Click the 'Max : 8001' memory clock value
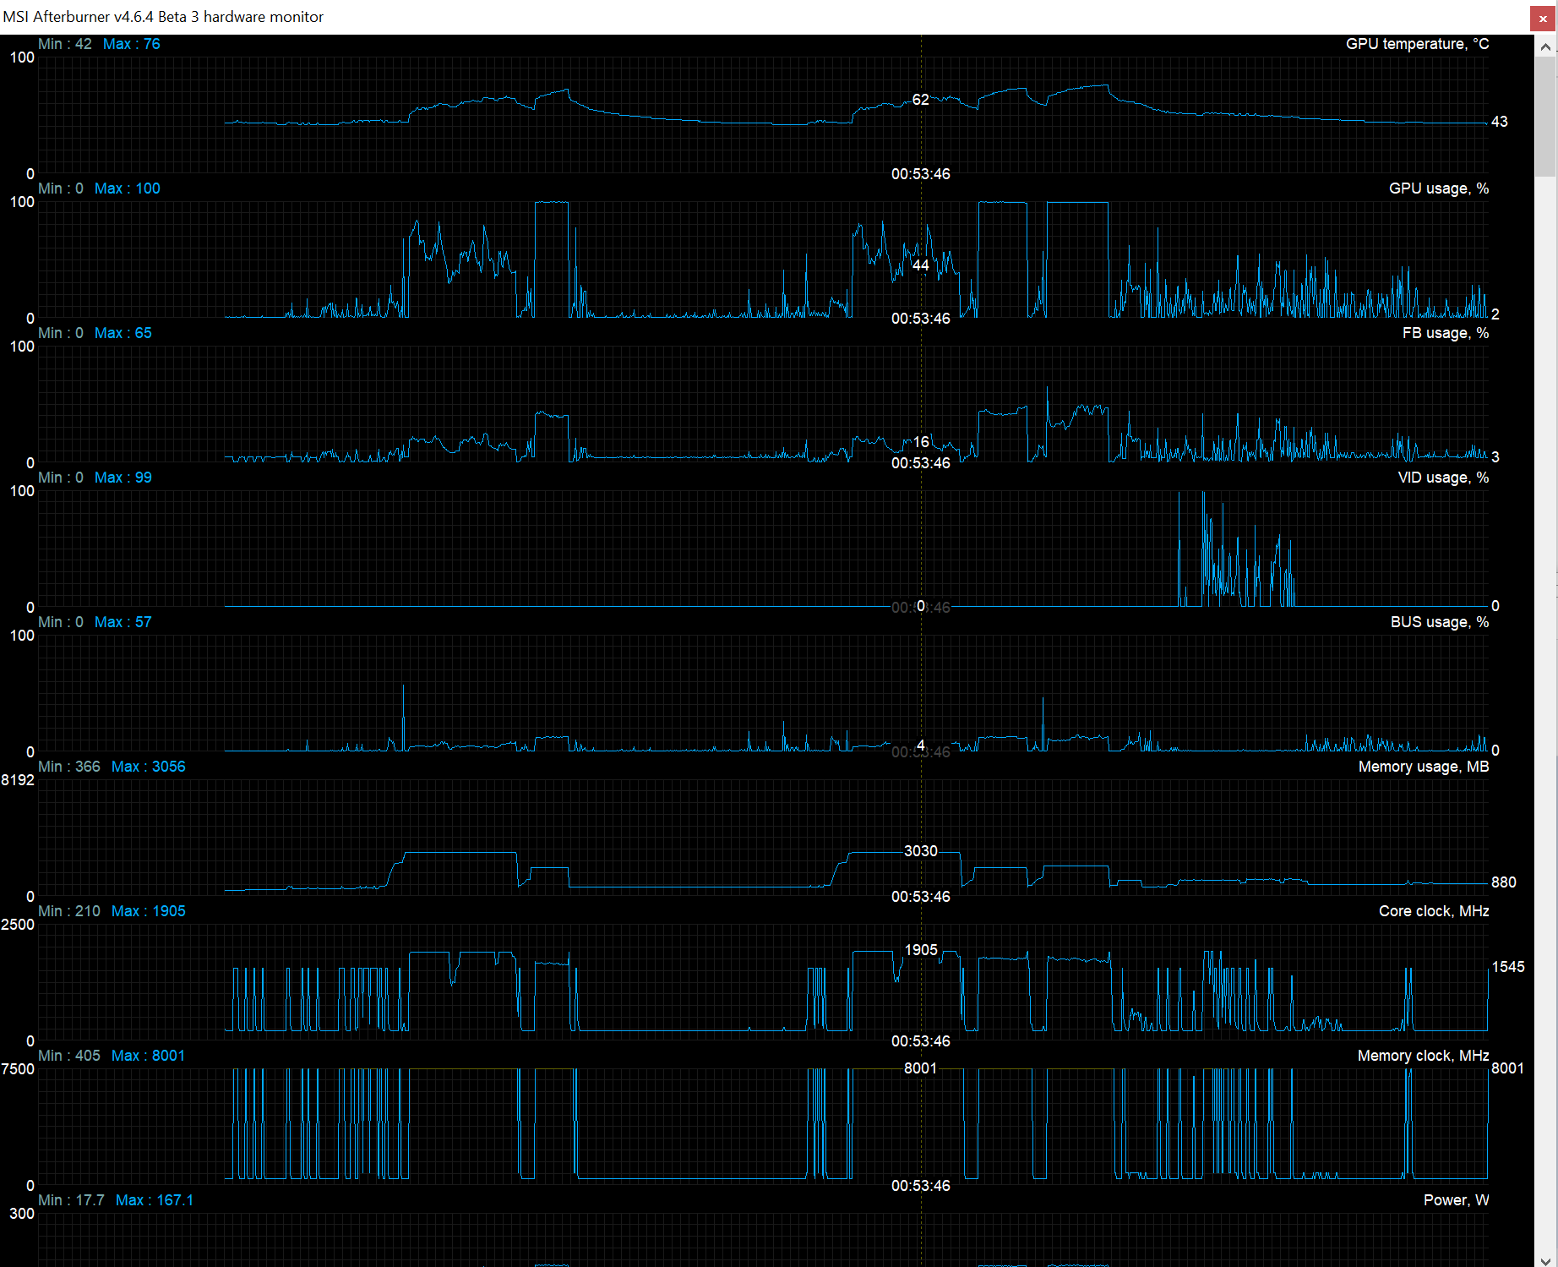 click(x=148, y=1056)
